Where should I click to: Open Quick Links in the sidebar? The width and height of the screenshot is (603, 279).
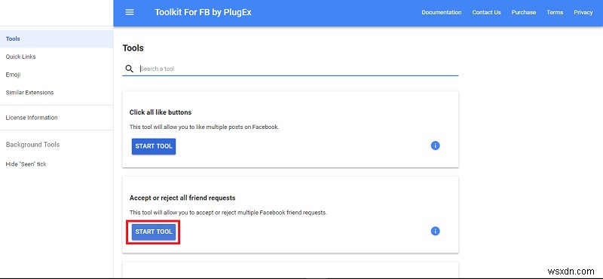point(57,57)
